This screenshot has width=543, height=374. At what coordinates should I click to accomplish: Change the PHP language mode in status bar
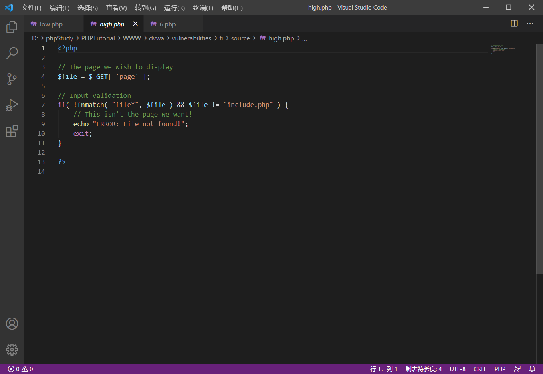pyautogui.click(x=500, y=369)
